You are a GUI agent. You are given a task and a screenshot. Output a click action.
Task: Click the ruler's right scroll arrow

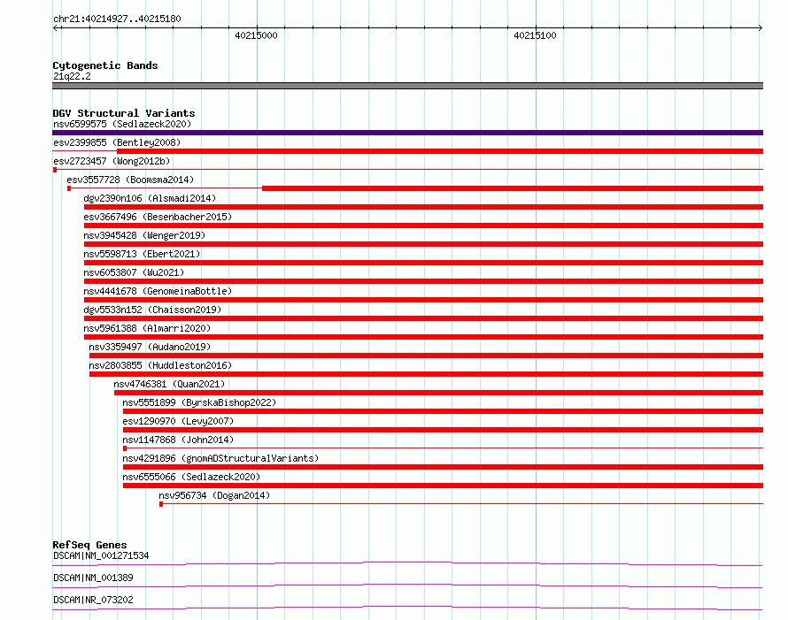pos(760,27)
